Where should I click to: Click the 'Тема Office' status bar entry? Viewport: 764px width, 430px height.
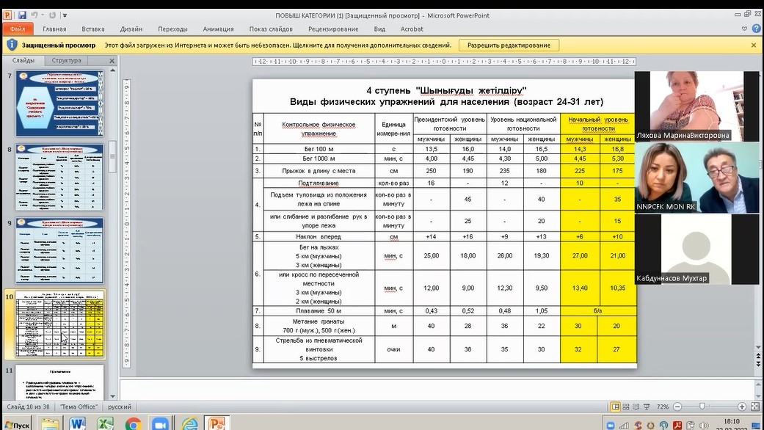[79, 407]
